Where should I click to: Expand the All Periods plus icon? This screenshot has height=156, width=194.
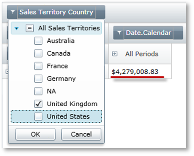tap(114, 54)
